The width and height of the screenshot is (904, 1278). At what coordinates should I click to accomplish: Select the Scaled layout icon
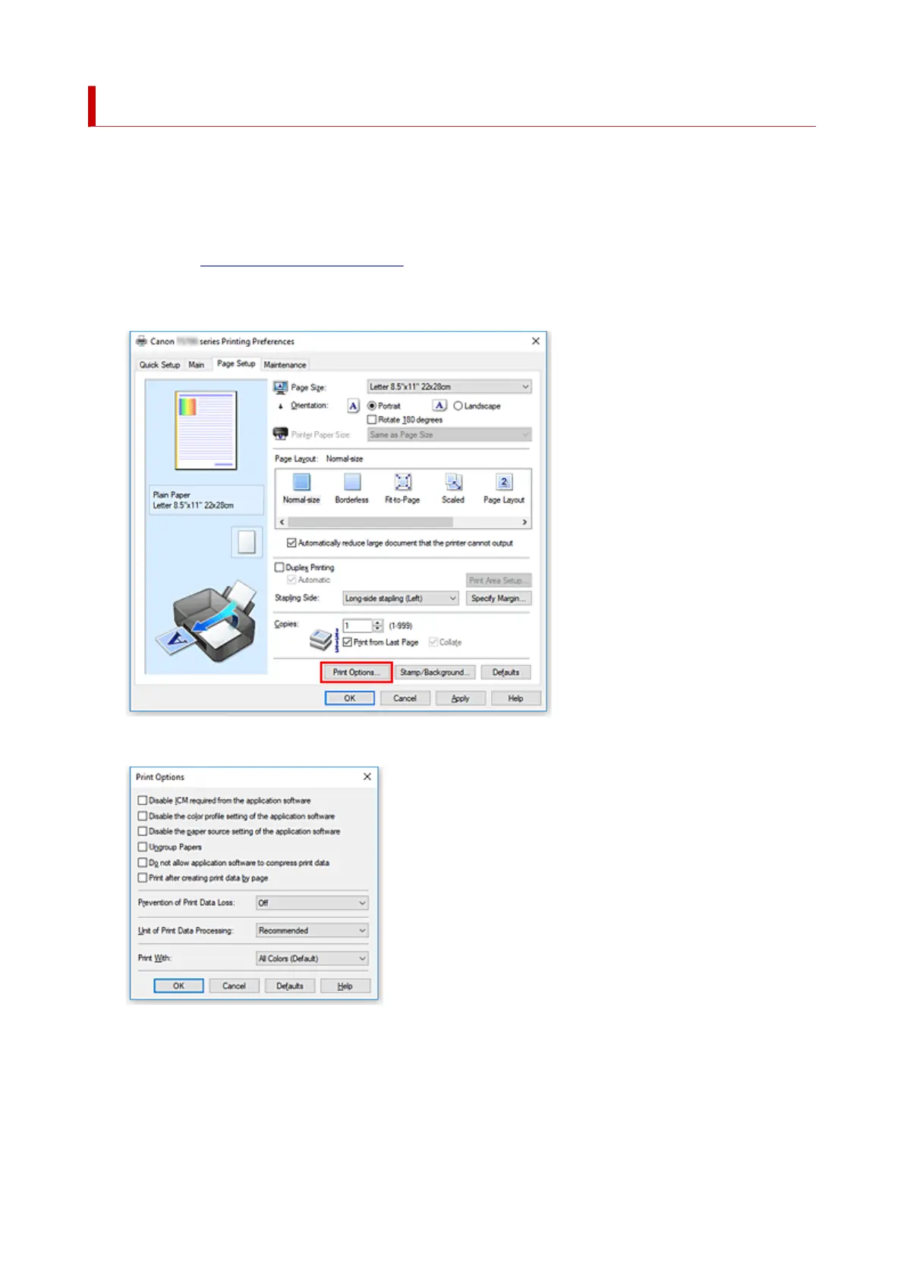(453, 482)
